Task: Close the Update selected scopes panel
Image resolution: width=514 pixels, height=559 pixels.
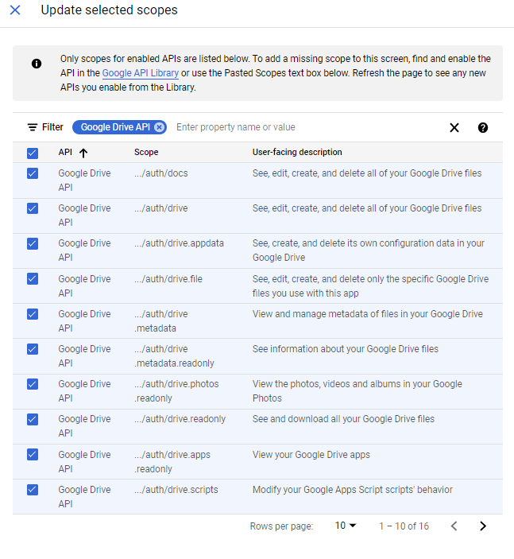Action: coord(15,10)
